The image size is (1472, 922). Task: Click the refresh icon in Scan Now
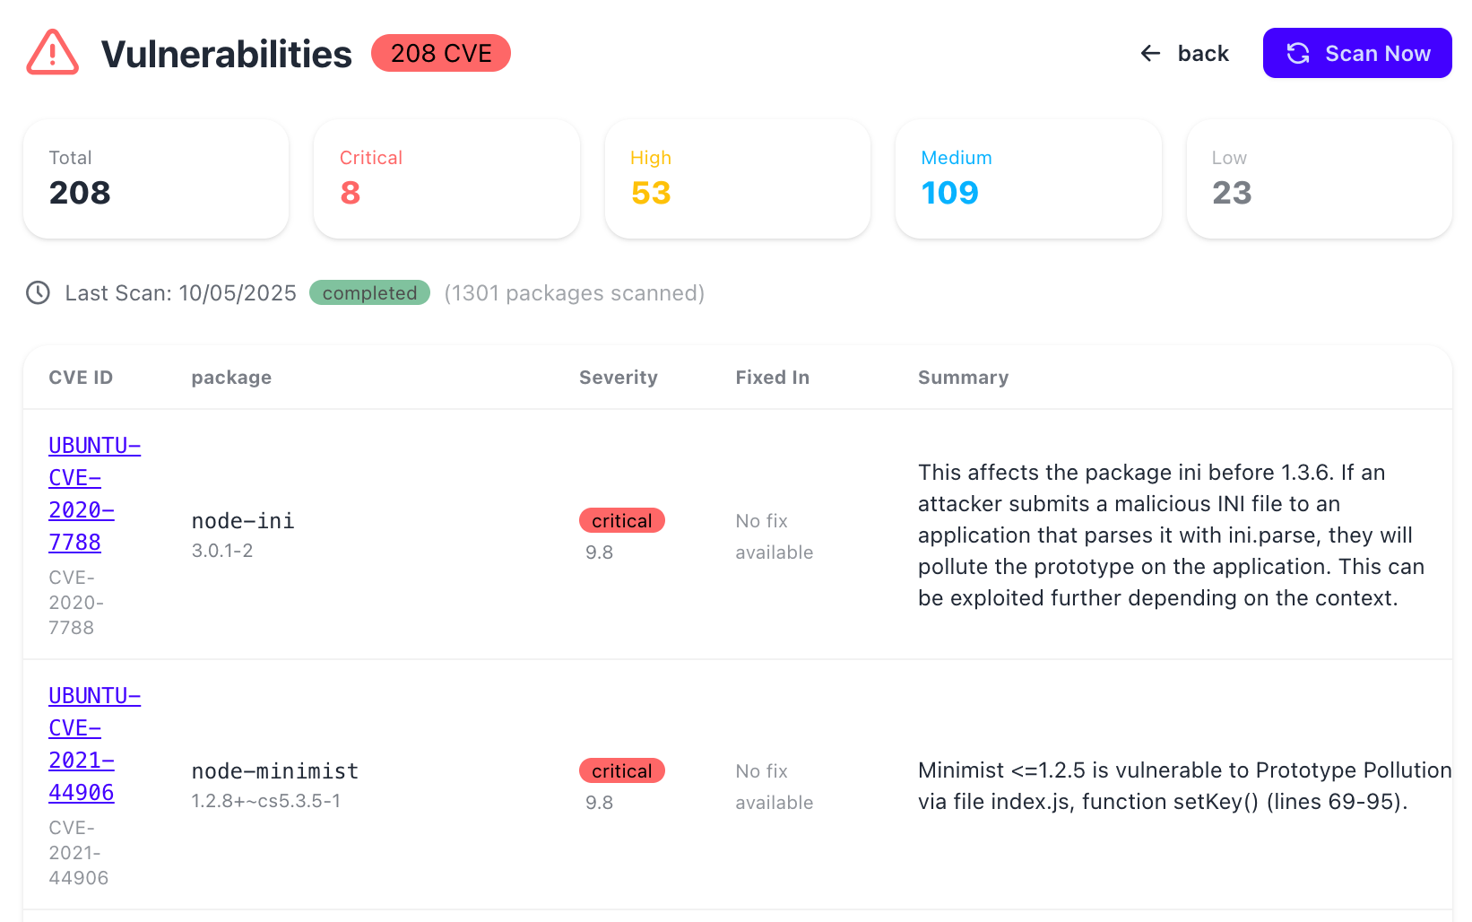point(1298,54)
